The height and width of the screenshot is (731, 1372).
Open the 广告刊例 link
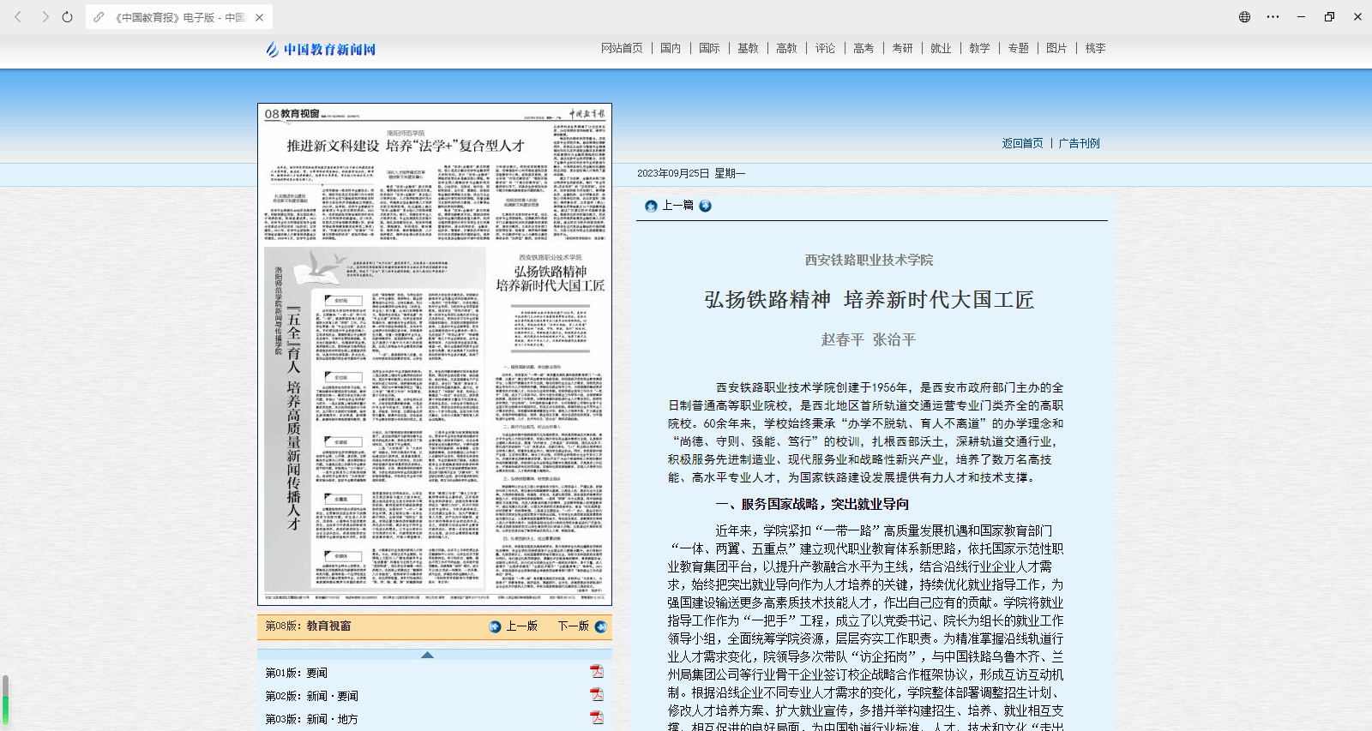pyautogui.click(x=1079, y=143)
